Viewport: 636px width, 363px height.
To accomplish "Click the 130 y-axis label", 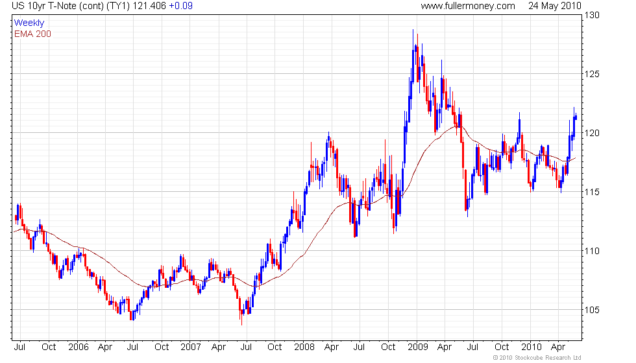I will [x=592, y=16].
